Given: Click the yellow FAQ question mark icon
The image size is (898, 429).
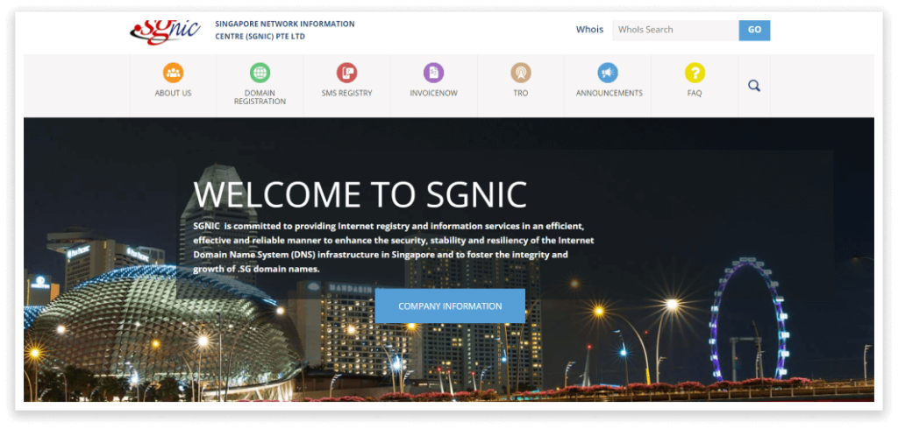Looking at the screenshot, I should point(695,73).
